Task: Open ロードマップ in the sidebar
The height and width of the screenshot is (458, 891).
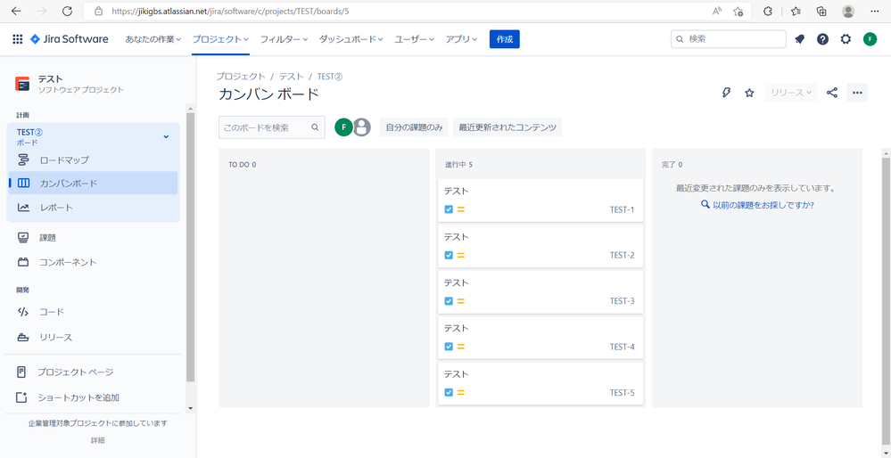Action: (x=93, y=160)
